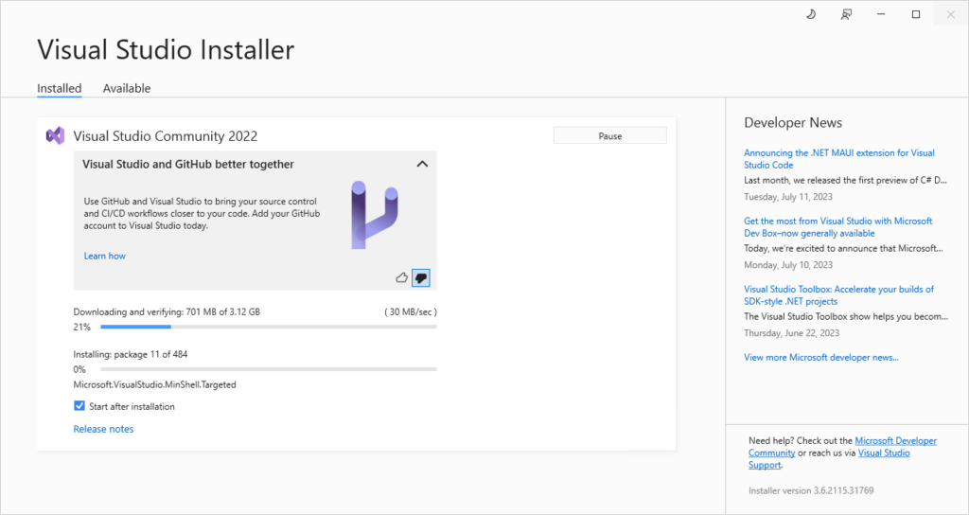Minimize the installer window
This screenshot has width=969, height=515.
point(881,14)
